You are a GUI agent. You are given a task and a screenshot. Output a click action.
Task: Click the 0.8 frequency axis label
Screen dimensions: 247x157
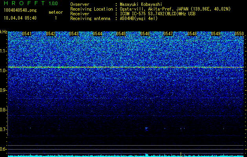point(3,110)
